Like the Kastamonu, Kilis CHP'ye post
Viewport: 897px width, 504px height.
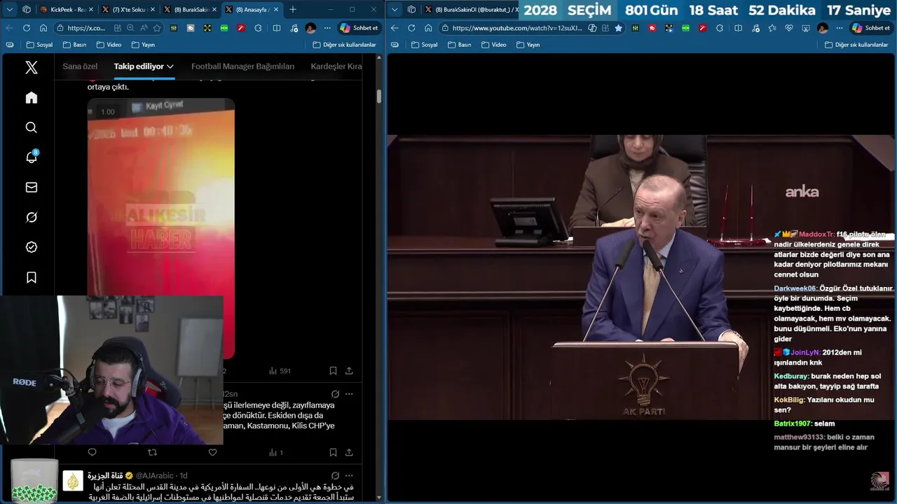[213, 453]
